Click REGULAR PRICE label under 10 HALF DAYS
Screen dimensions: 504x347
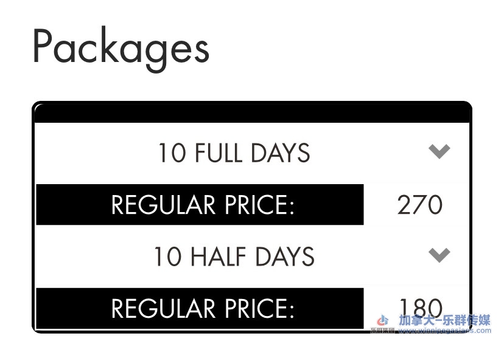[202, 308]
